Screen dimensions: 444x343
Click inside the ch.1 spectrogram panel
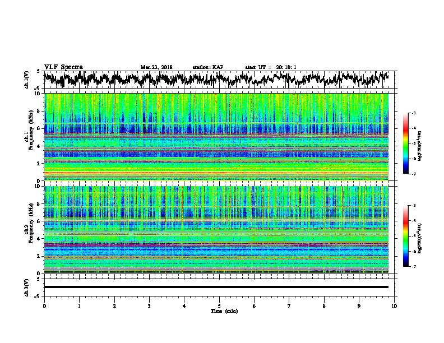pos(216,137)
